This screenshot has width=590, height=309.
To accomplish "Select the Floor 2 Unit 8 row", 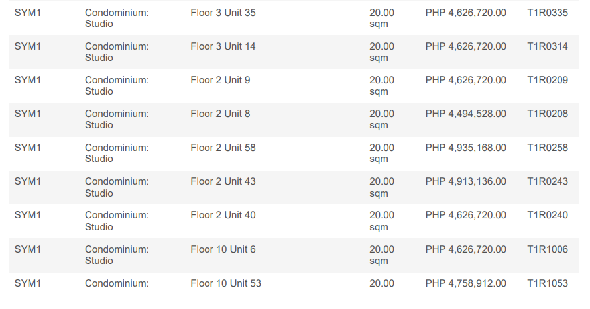I will (220, 114).
